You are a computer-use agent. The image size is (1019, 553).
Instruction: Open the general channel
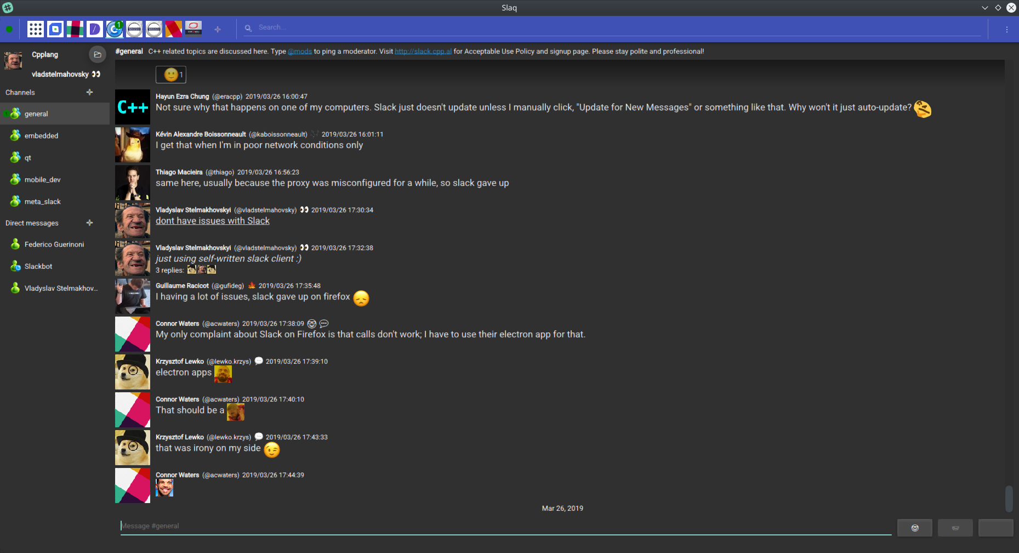55,114
